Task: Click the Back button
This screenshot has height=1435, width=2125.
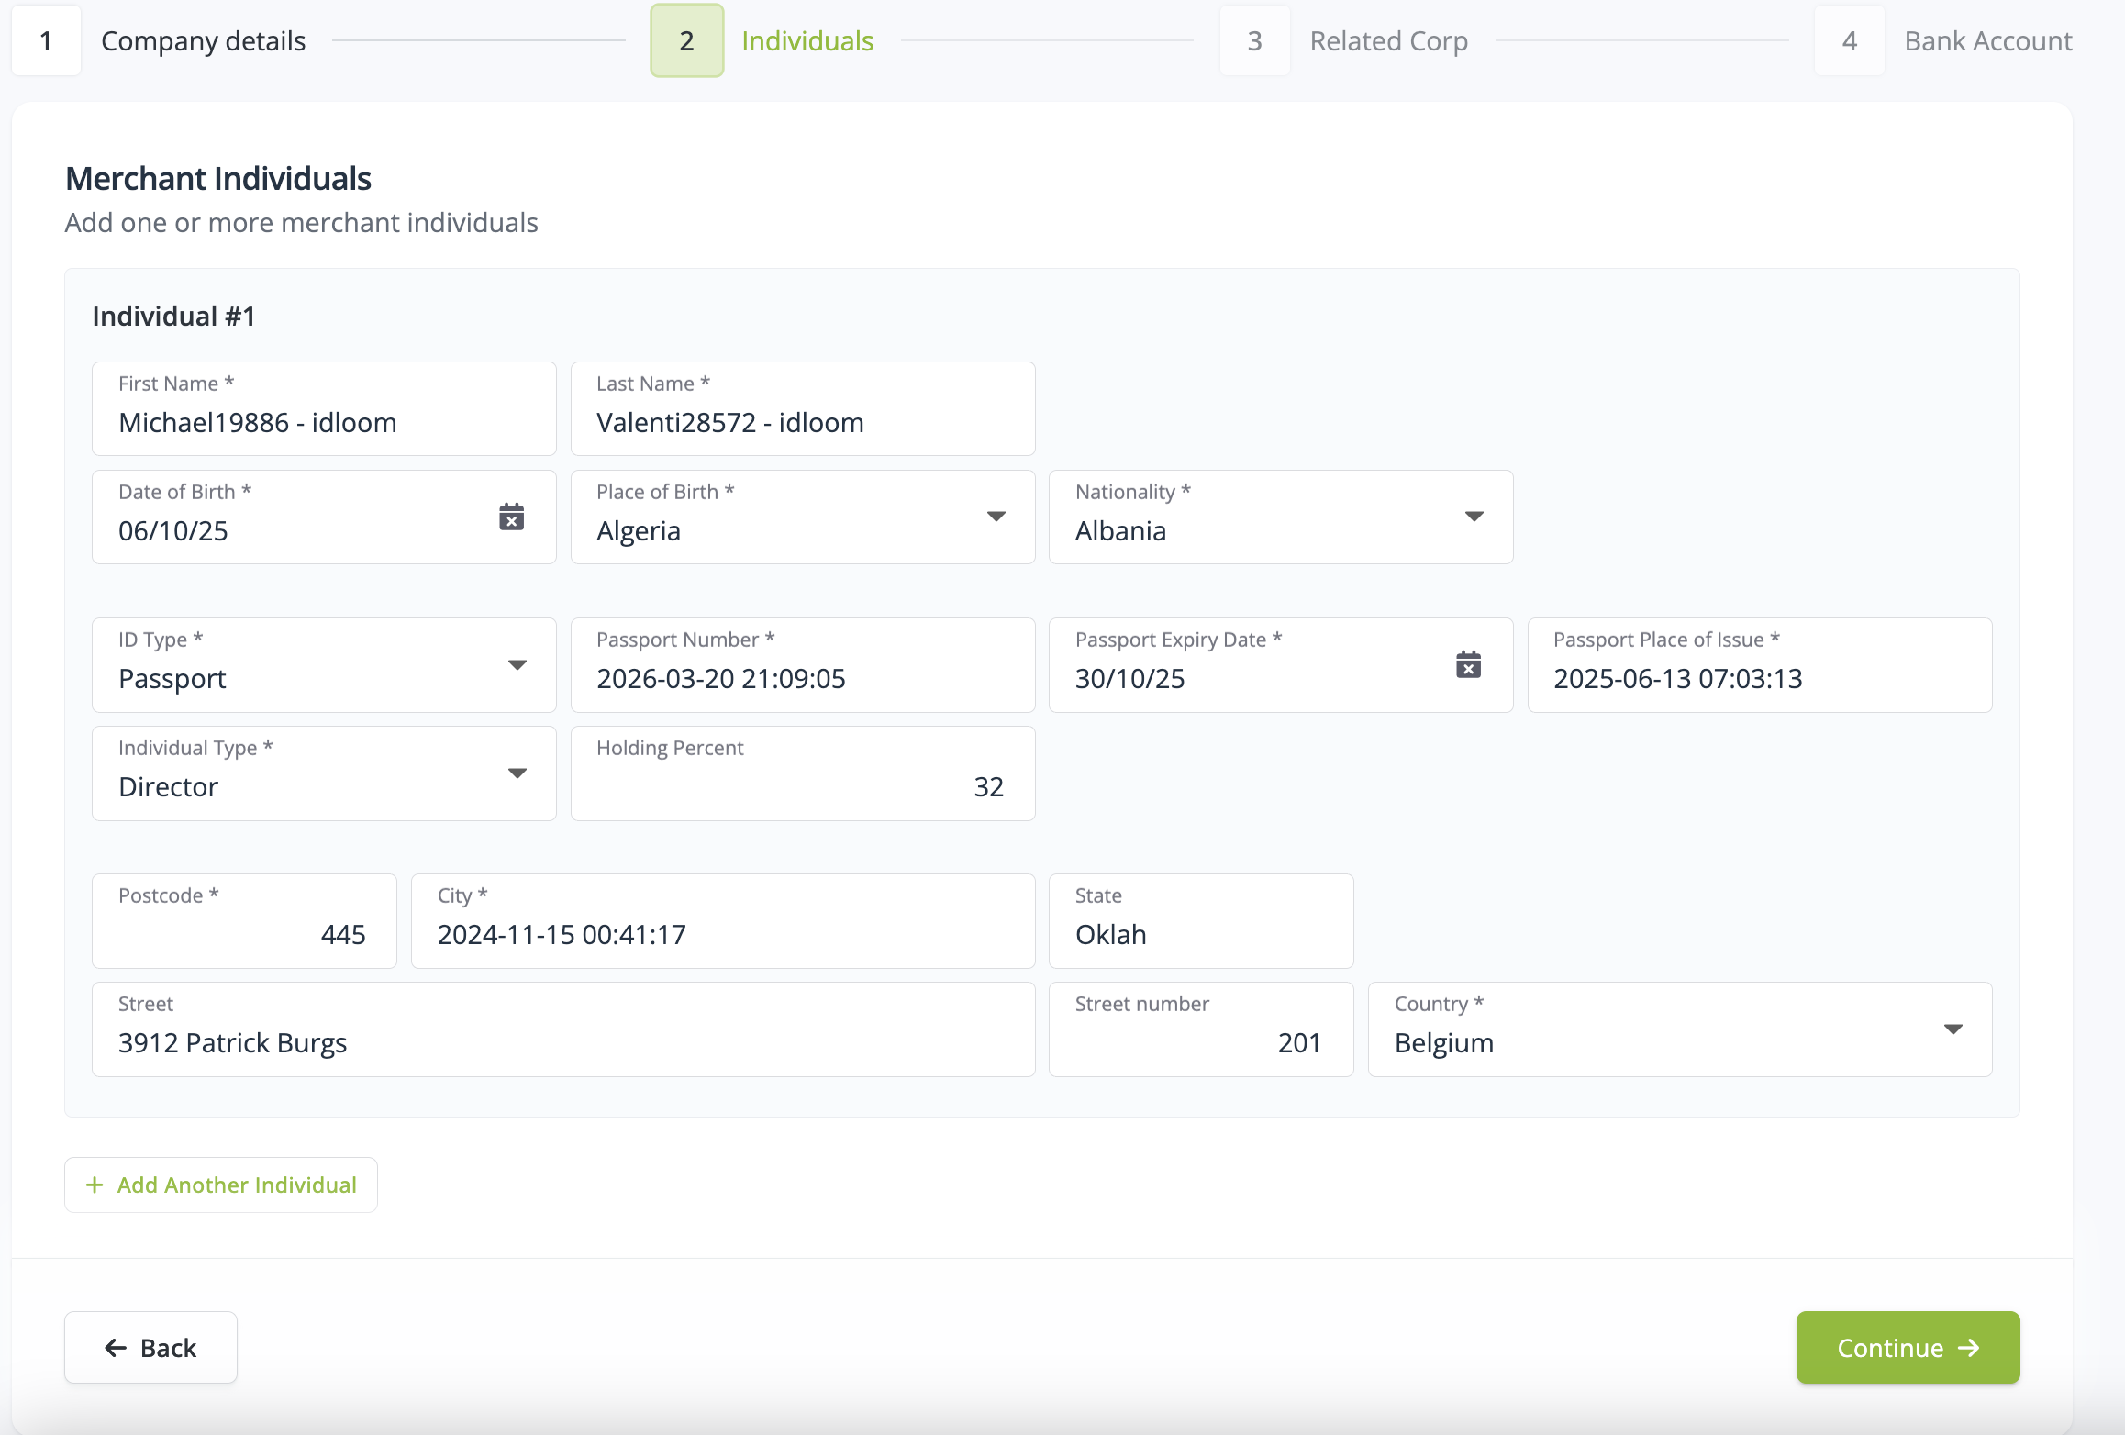Action: (x=150, y=1347)
